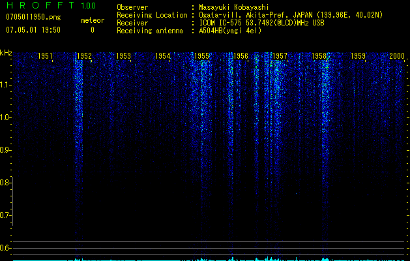Click the 1958 time marker

[x=319, y=55]
